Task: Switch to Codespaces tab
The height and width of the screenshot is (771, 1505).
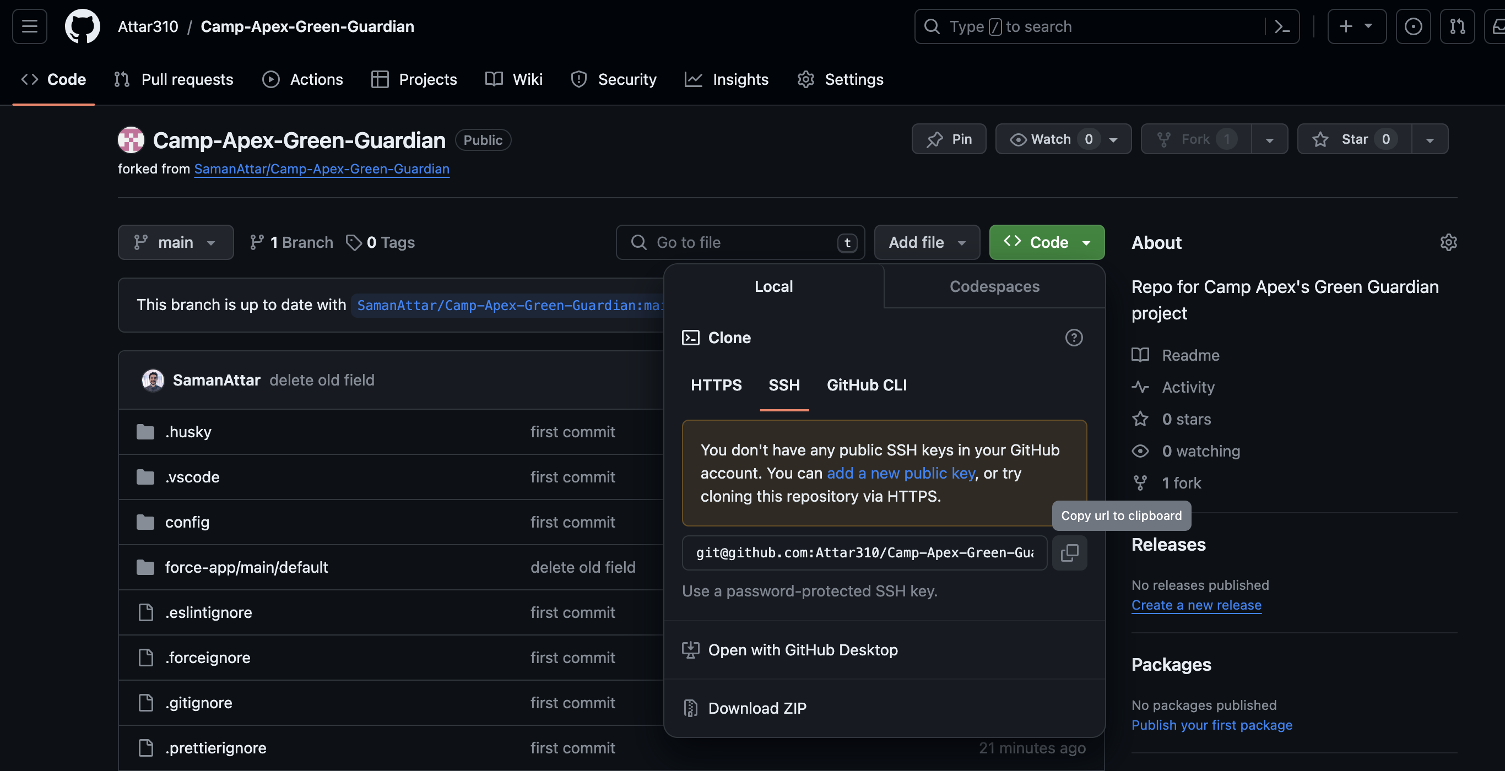Action: tap(994, 286)
